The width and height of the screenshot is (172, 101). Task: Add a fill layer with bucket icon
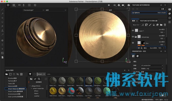click(154, 25)
